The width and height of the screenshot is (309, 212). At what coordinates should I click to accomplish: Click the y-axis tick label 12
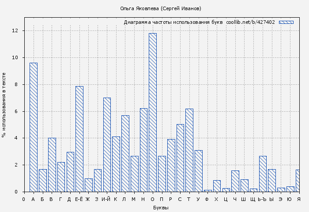[x=15, y=31]
